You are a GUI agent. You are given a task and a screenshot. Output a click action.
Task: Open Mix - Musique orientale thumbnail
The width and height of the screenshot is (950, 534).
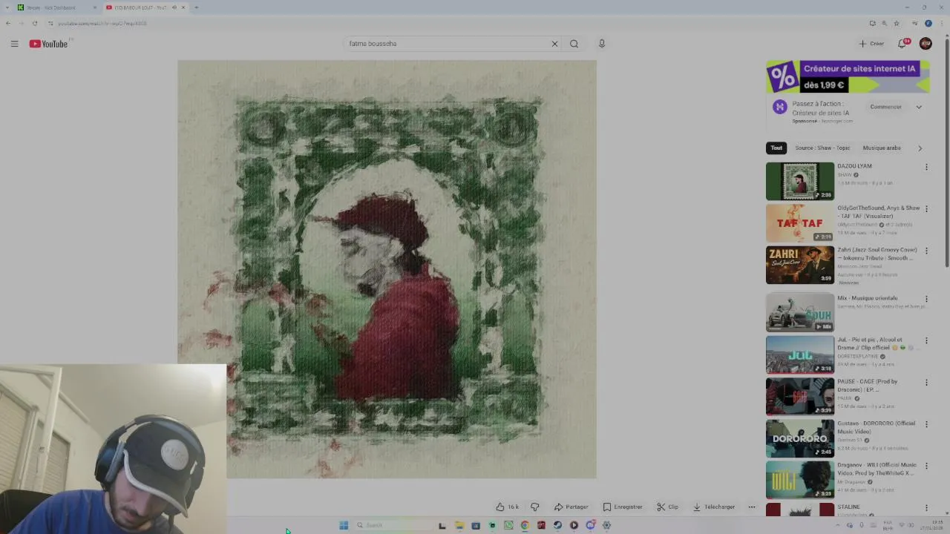click(800, 312)
